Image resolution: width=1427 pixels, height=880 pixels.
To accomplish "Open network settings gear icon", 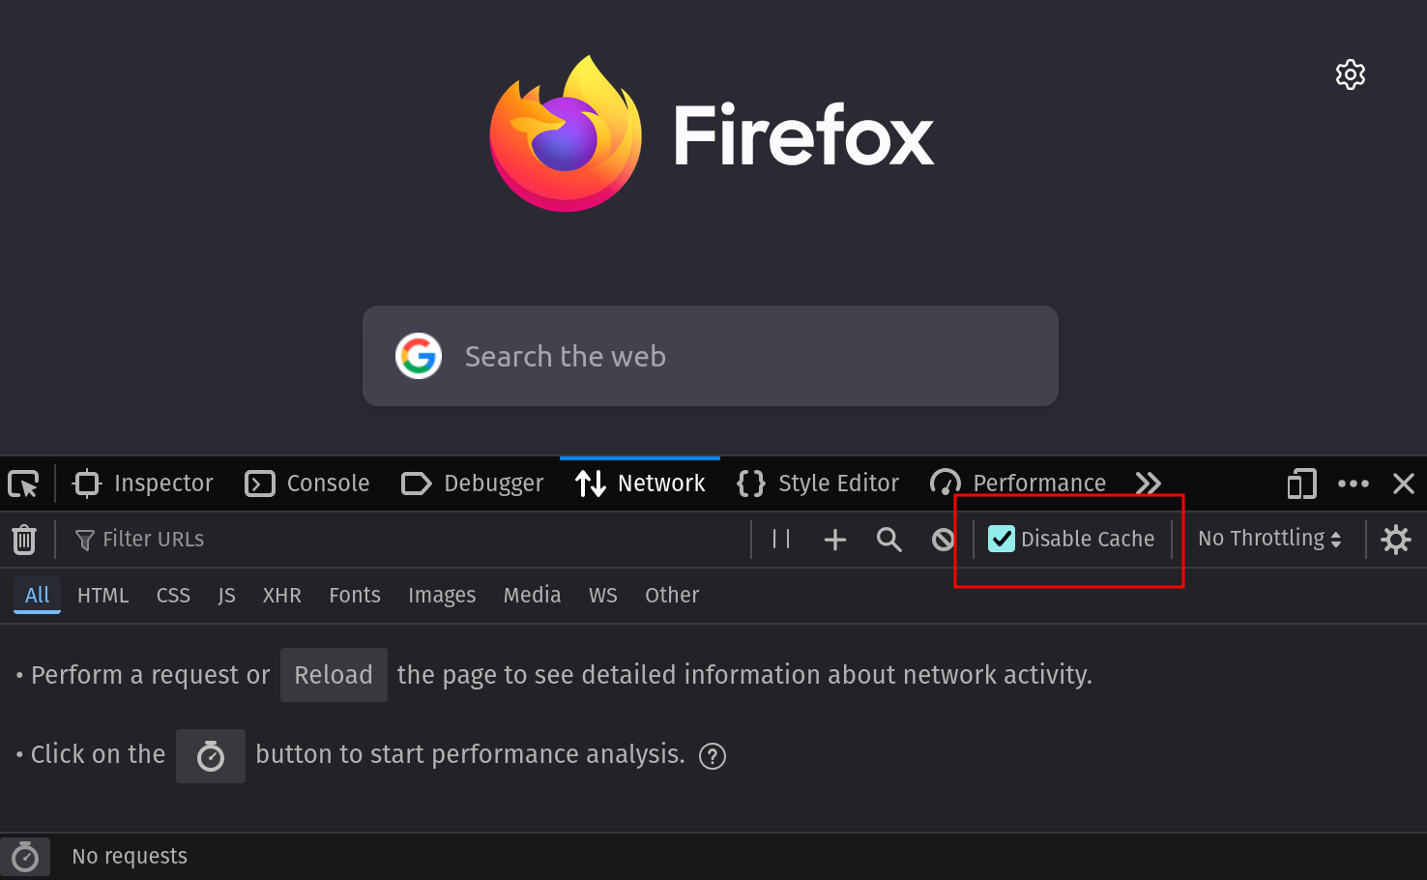I will point(1396,540).
